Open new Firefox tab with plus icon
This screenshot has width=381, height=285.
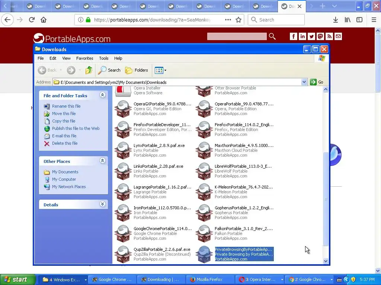click(323, 6)
